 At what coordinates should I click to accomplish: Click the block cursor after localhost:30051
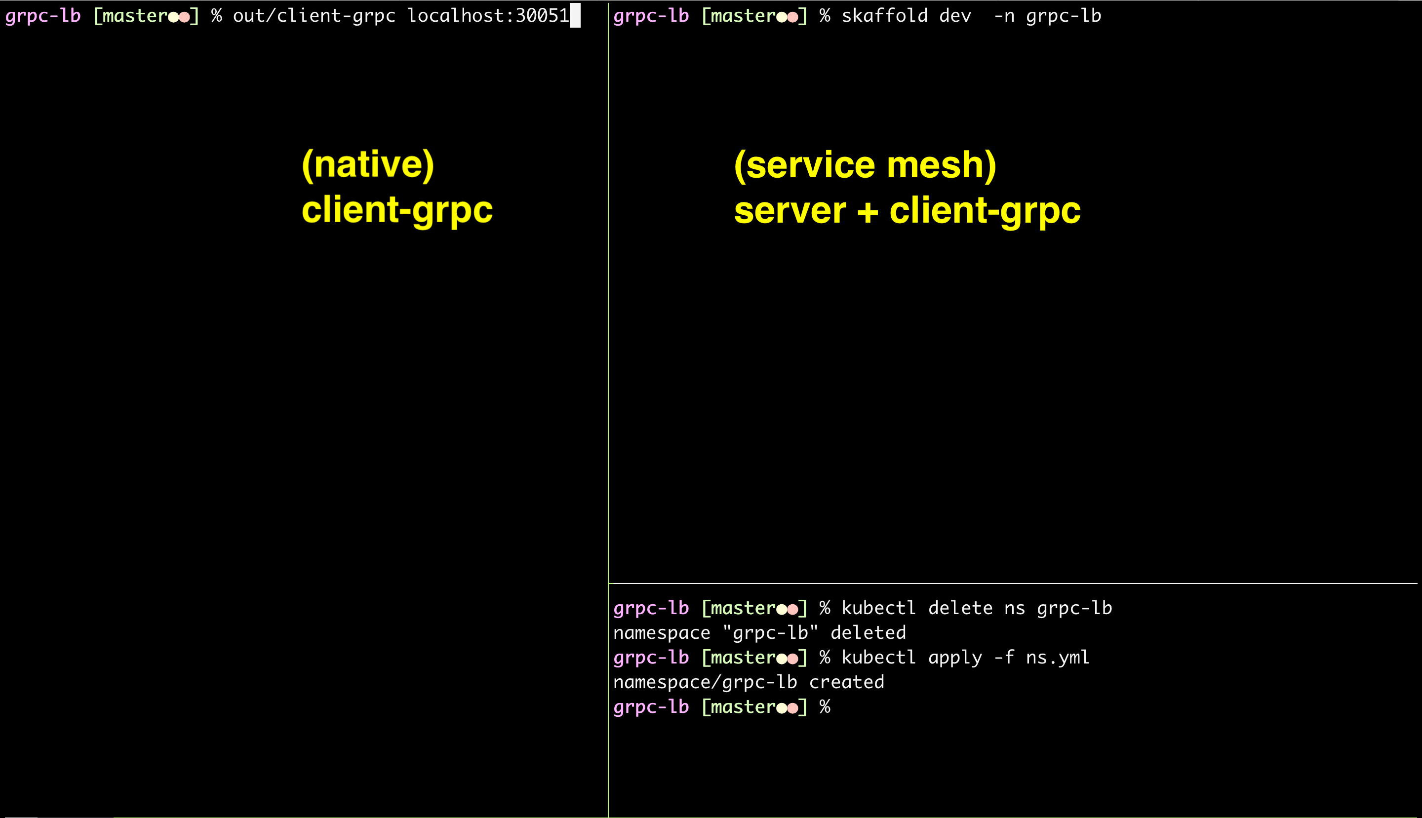[575, 16]
